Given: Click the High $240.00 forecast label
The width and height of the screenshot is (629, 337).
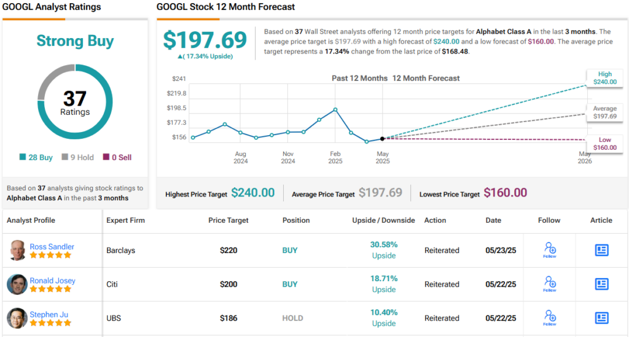Looking at the screenshot, I should (x=605, y=78).
